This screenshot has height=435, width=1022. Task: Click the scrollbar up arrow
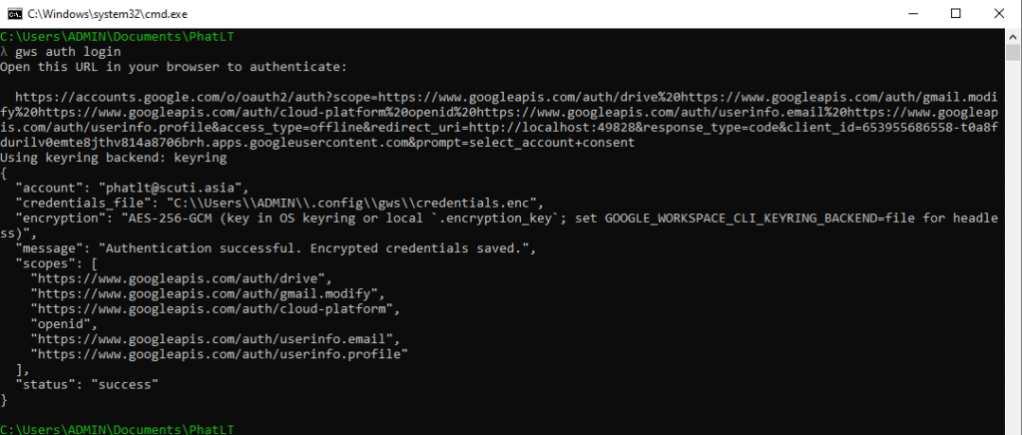click(1012, 34)
